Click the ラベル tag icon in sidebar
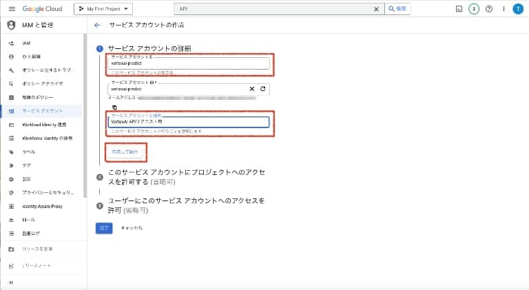Viewport: 529px width, 290px height. (11, 152)
